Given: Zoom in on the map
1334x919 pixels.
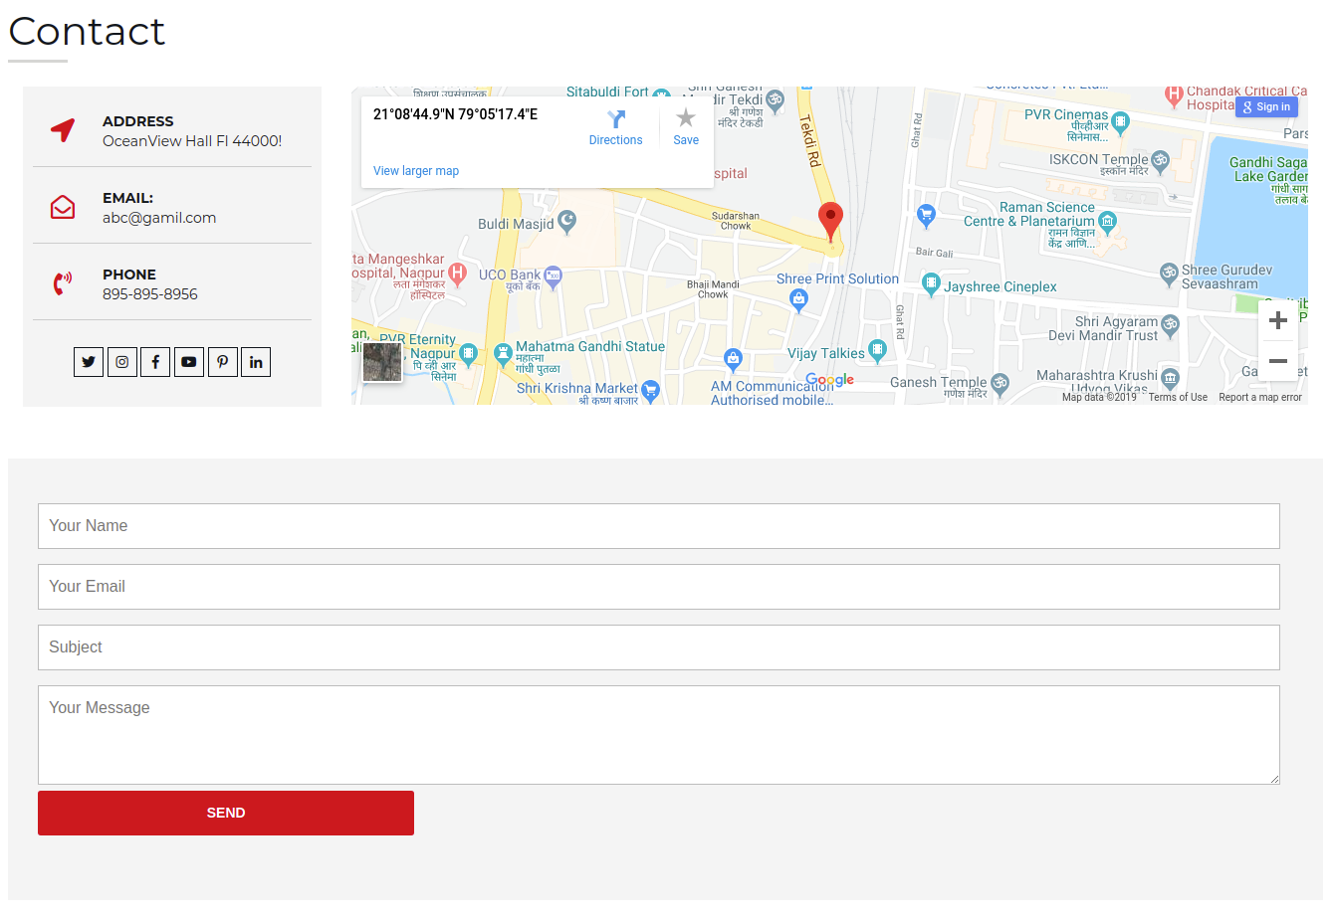Looking at the screenshot, I should (x=1278, y=320).
